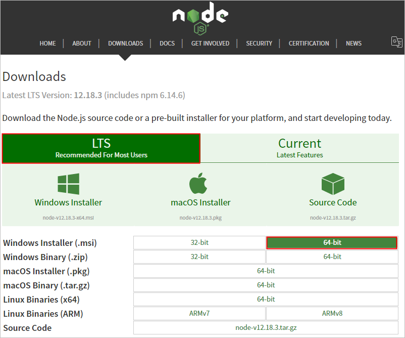This screenshot has width=405, height=338.
Task: Click the Windows Installer (.msi) row label
Action: click(50, 243)
